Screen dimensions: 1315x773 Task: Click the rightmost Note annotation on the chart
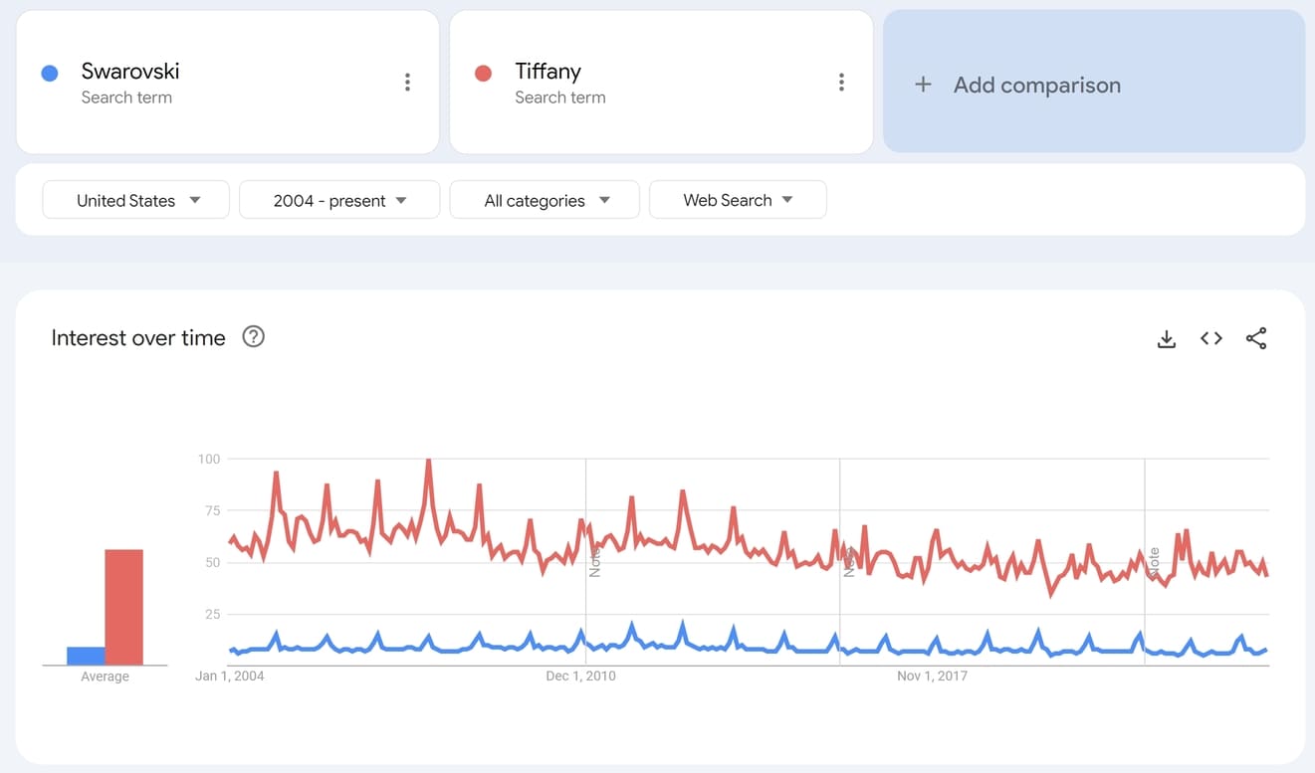[1153, 560]
